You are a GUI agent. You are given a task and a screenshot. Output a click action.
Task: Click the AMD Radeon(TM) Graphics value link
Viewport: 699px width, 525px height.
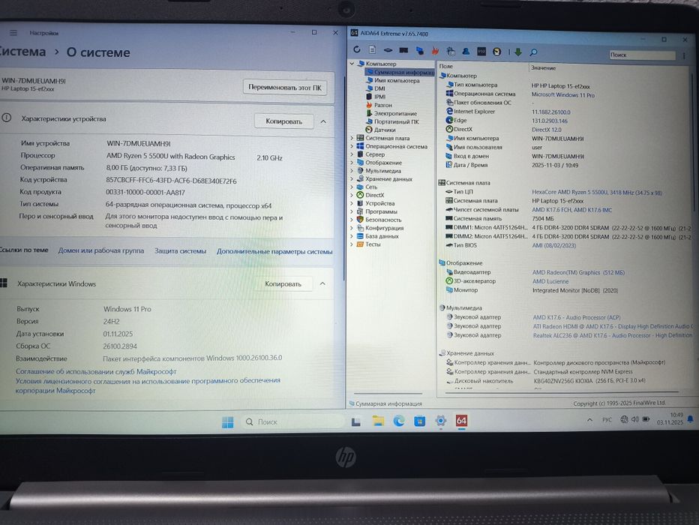[578, 272]
